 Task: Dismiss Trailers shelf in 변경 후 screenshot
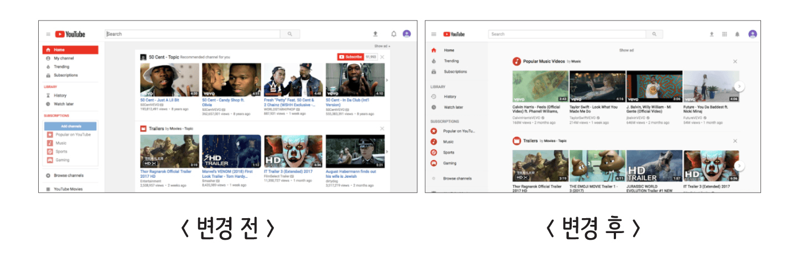point(735,141)
